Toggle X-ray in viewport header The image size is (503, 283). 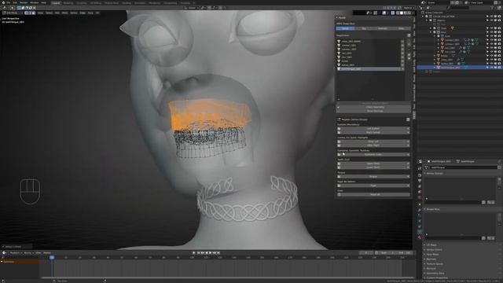coord(393,13)
